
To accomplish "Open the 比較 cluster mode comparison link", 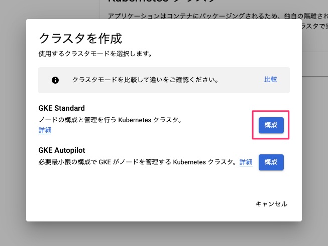I will (x=270, y=80).
